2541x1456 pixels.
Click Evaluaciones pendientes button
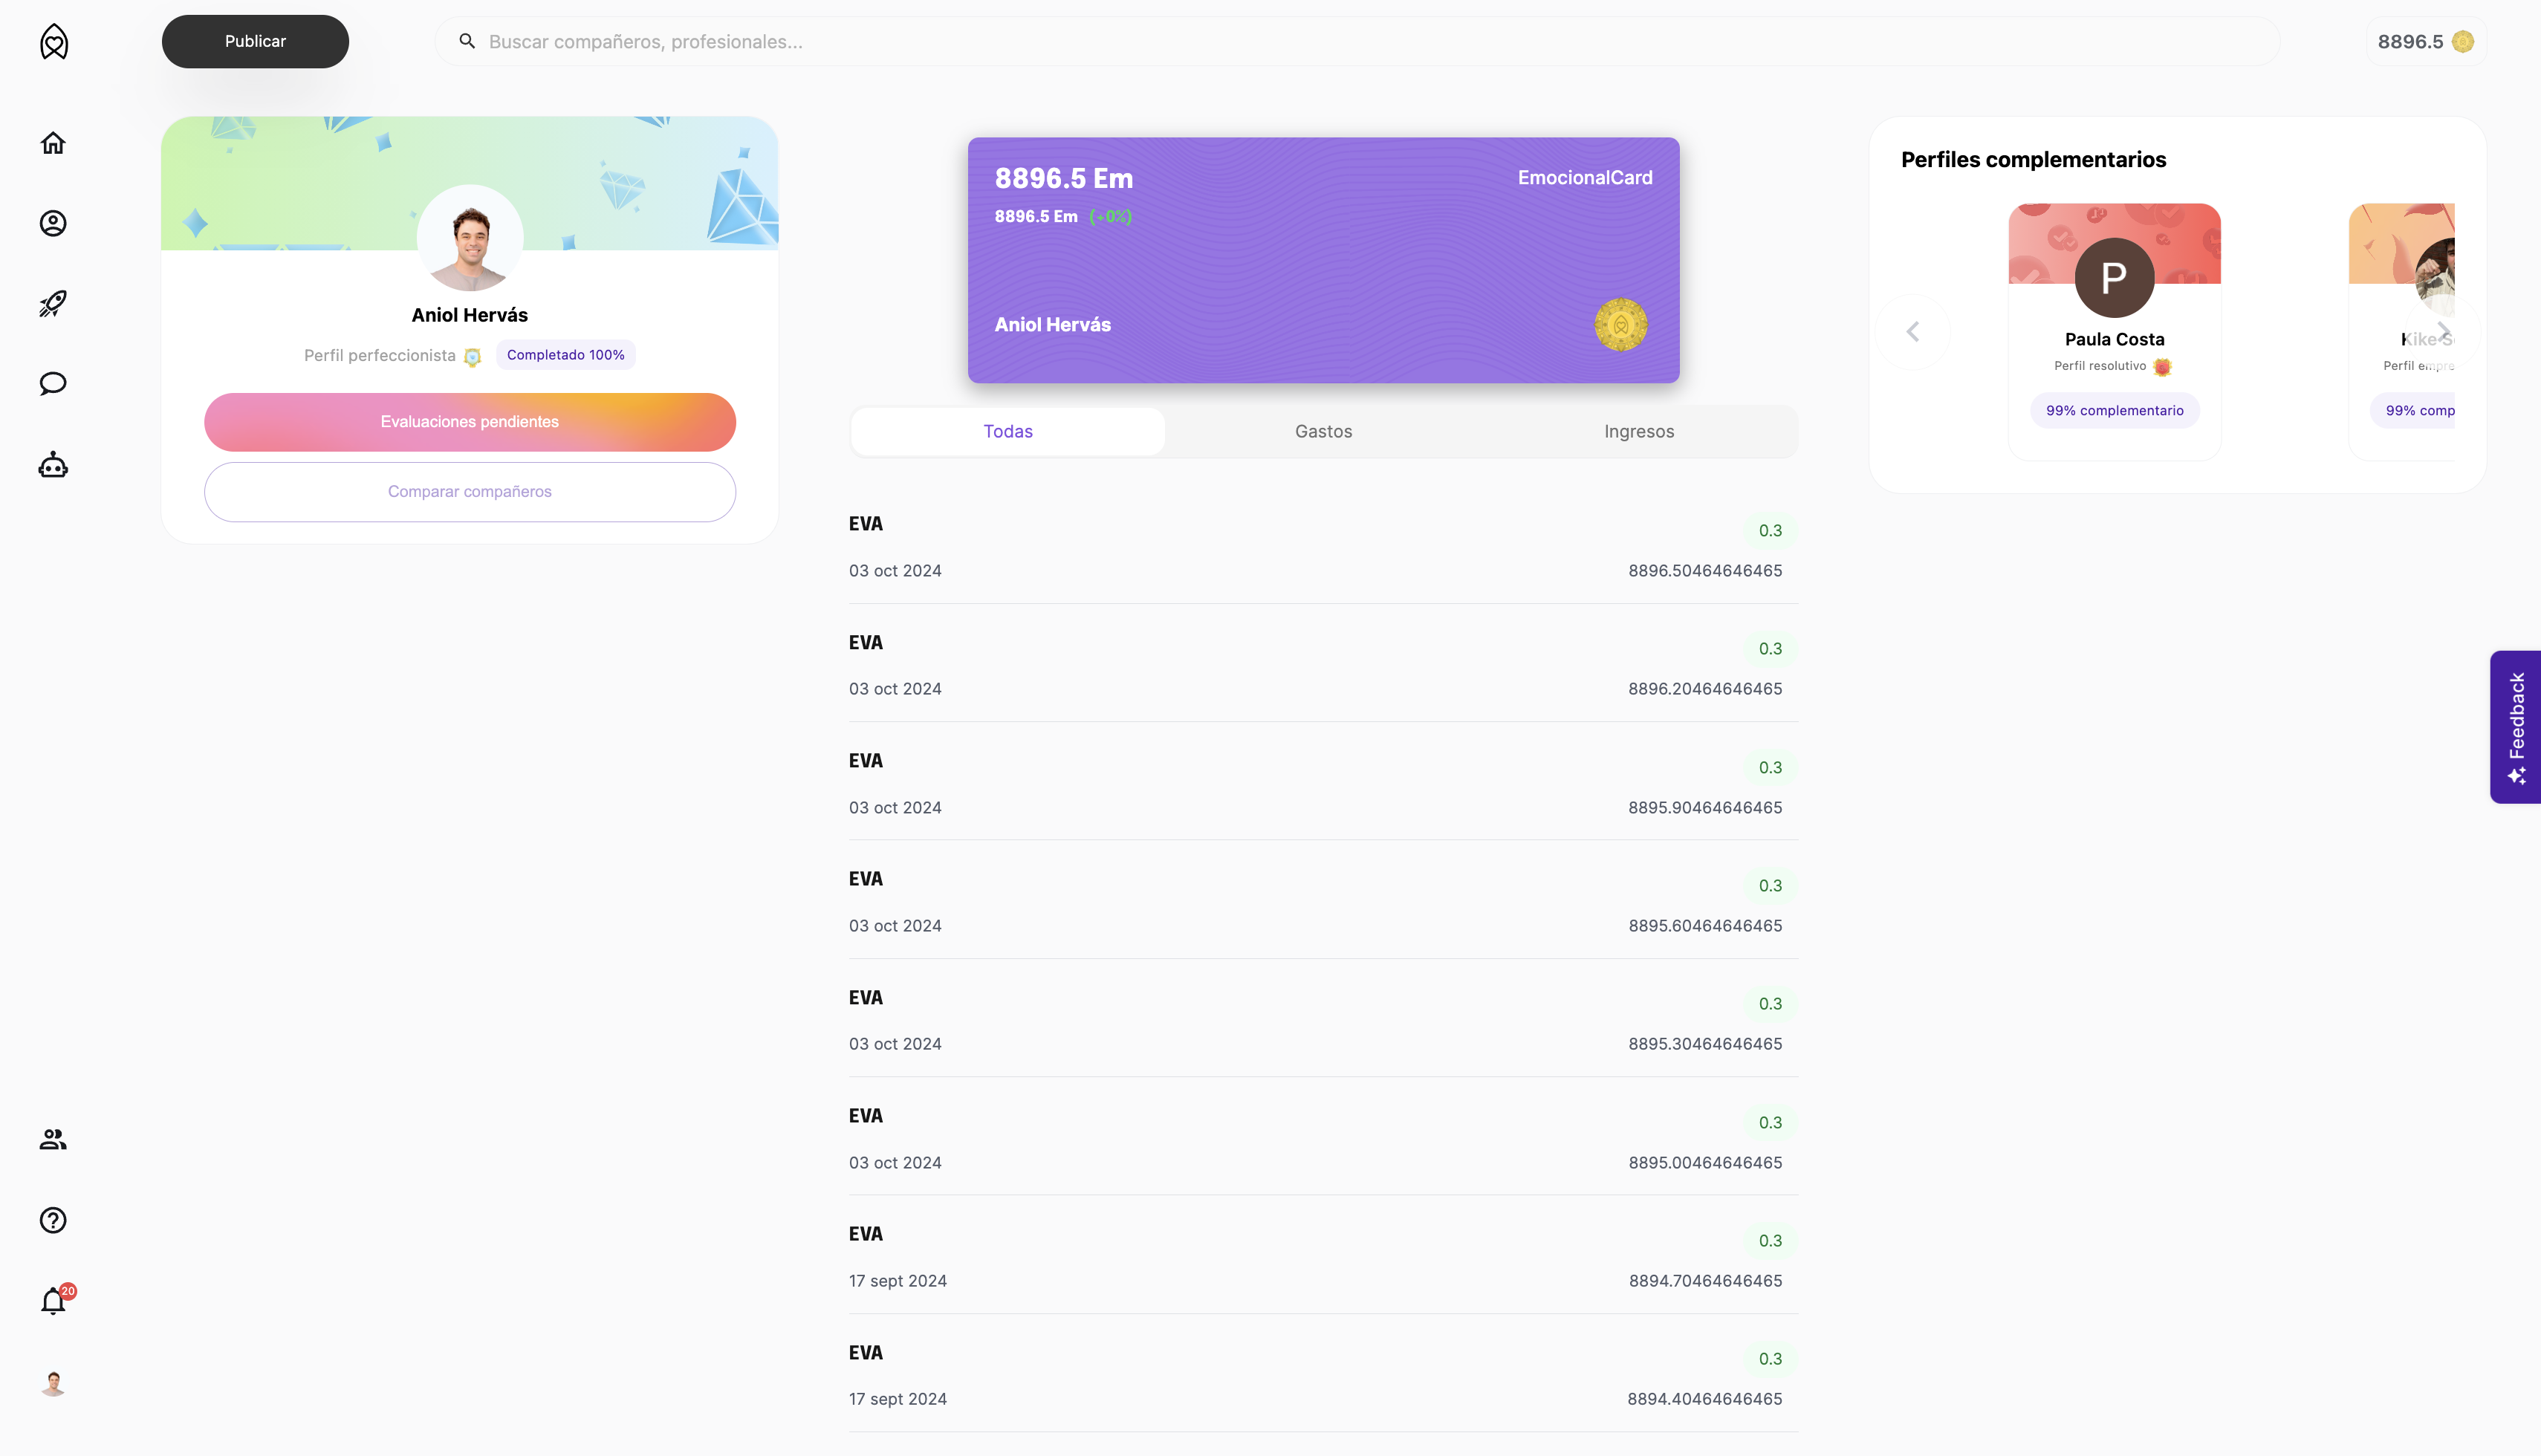pyautogui.click(x=469, y=422)
